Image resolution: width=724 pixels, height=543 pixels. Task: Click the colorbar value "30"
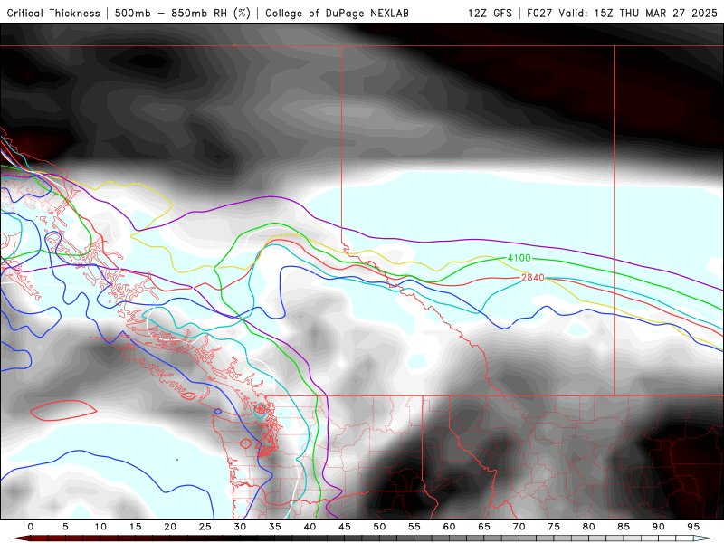[x=240, y=527]
